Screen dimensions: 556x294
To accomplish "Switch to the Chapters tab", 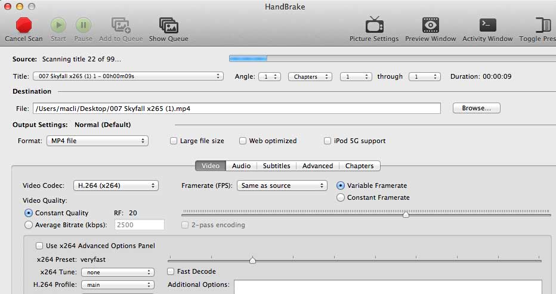I will tap(360, 166).
